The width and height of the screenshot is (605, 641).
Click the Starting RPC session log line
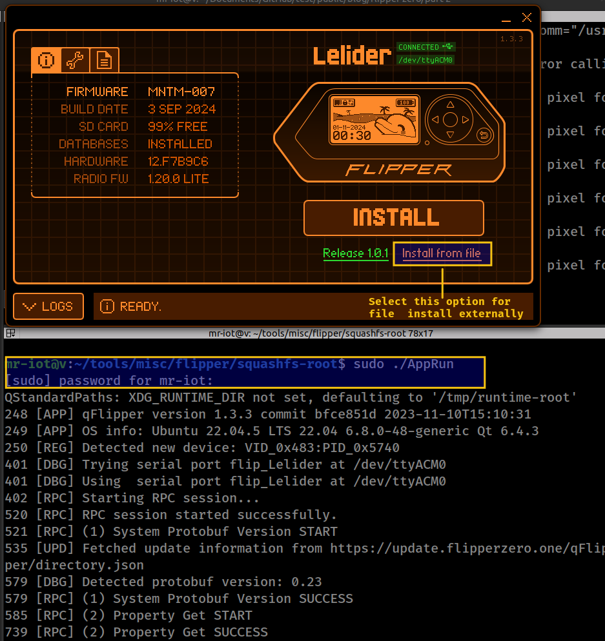(x=132, y=498)
